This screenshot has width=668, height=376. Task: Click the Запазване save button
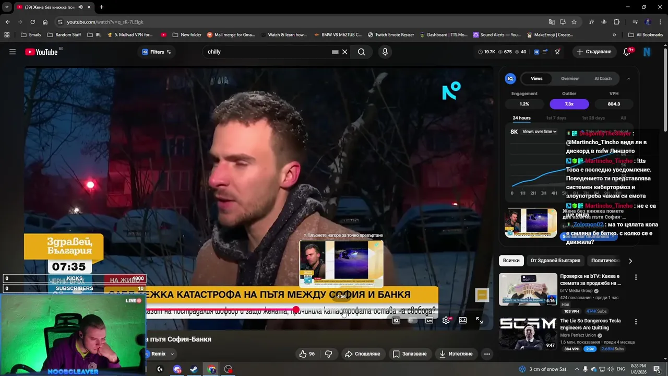410,354
